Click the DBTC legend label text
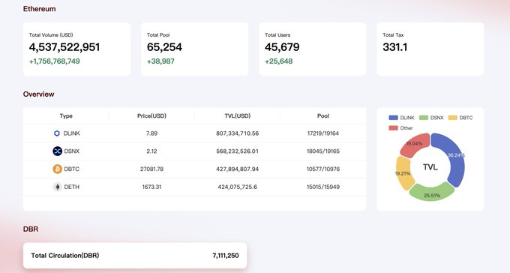 (466, 118)
